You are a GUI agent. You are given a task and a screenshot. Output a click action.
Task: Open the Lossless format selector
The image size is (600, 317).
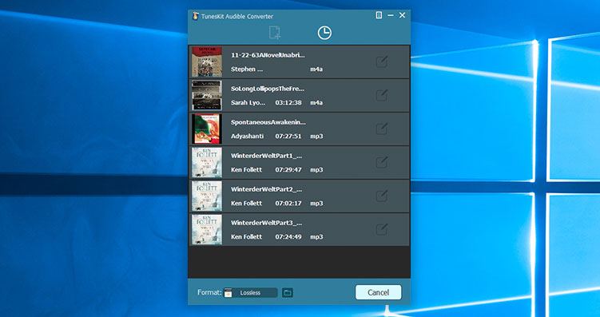pos(251,293)
